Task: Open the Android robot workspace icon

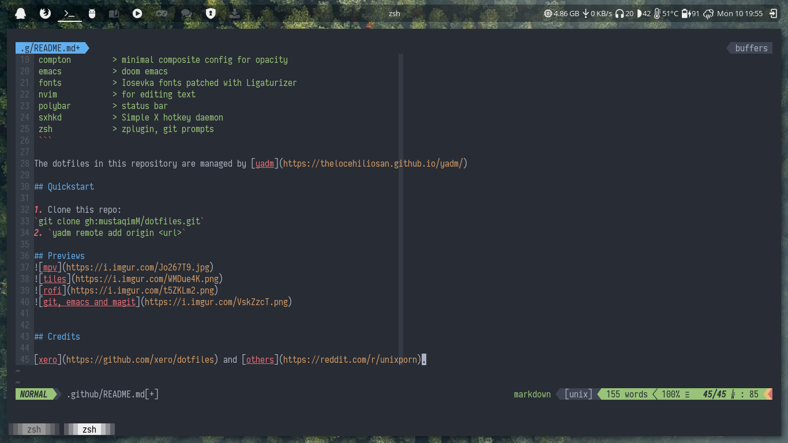Action: pyautogui.click(x=92, y=13)
